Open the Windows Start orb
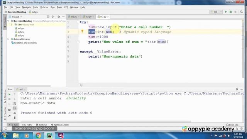The width and height of the screenshot is (247, 139). (4, 136)
